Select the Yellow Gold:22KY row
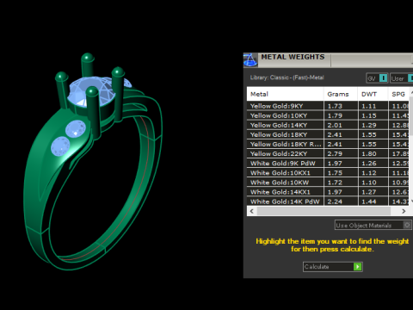The image size is (413, 310). click(328, 153)
